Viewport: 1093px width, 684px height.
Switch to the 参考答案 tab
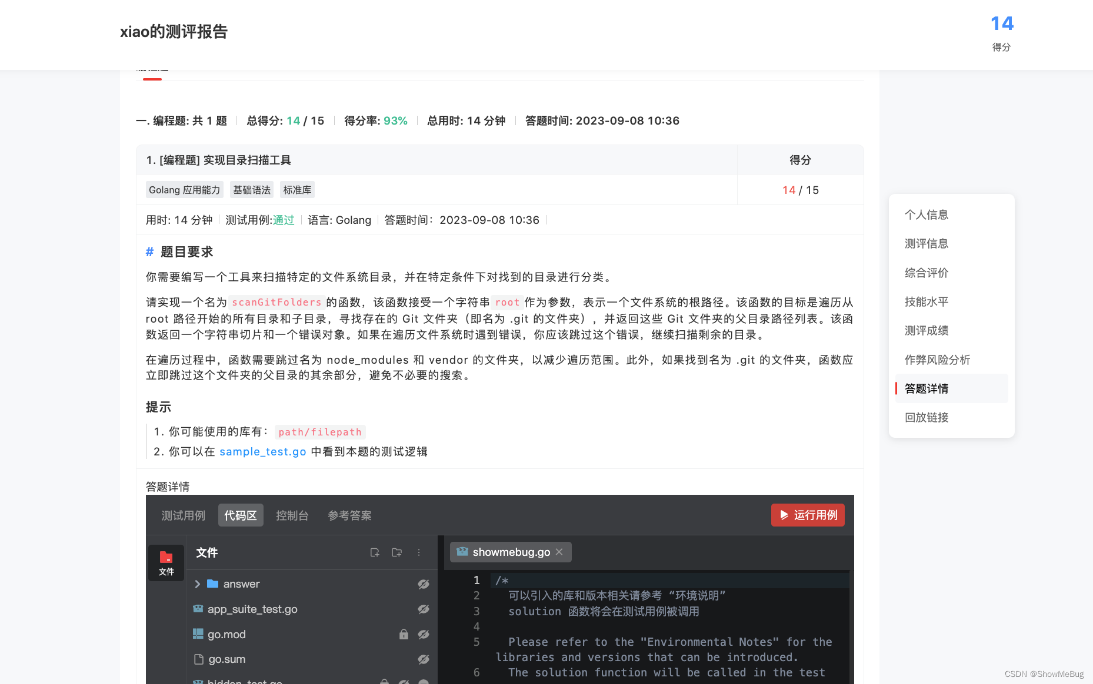350,515
